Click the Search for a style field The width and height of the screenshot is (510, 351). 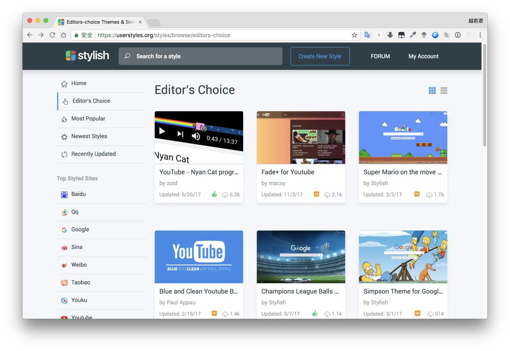pos(201,56)
